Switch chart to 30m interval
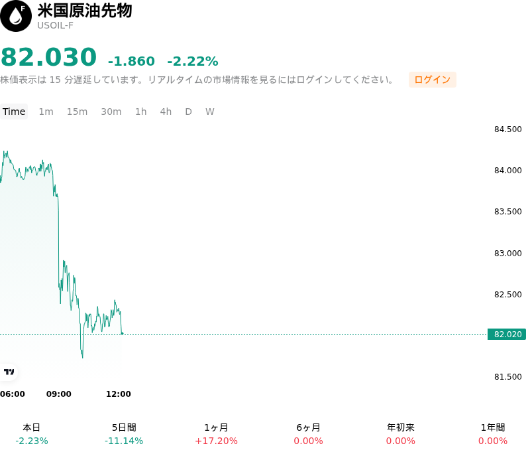The width and height of the screenshot is (530, 454). pyautogui.click(x=111, y=112)
